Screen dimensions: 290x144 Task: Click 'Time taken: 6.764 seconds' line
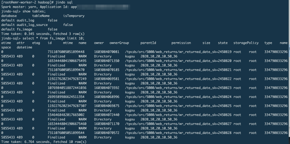[44, 142]
